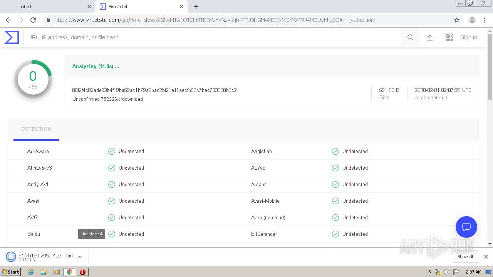Close the downloads bar
493x277 pixels.
click(486, 257)
